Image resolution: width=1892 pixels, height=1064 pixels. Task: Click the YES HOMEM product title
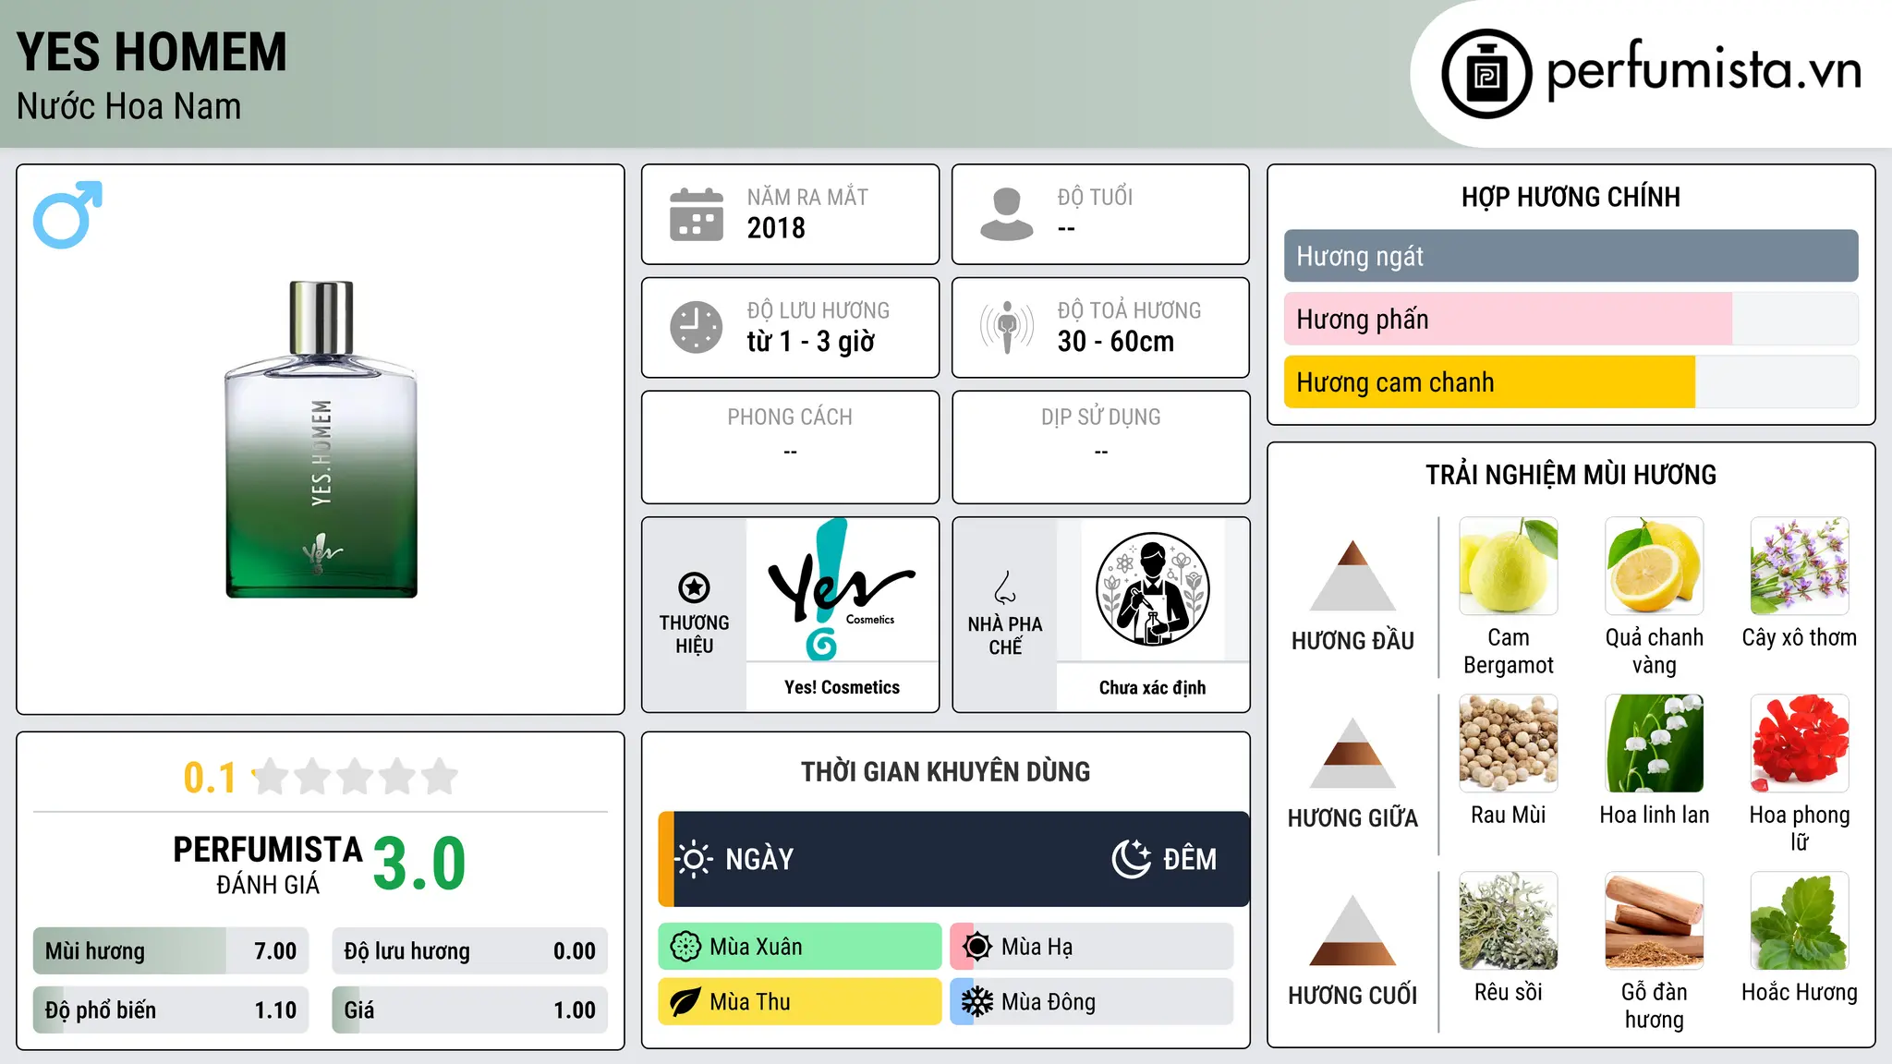click(x=152, y=52)
